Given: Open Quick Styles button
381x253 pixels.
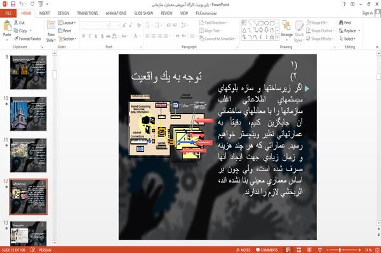Looking at the screenshot, I should click(x=299, y=31).
